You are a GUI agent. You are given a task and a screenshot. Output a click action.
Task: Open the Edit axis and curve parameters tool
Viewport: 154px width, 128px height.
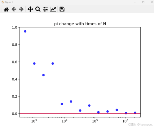pyautogui.click(x=53, y=9)
